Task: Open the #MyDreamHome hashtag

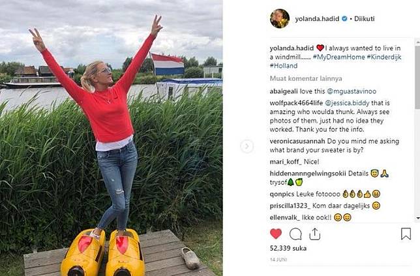Action: click(338, 57)
